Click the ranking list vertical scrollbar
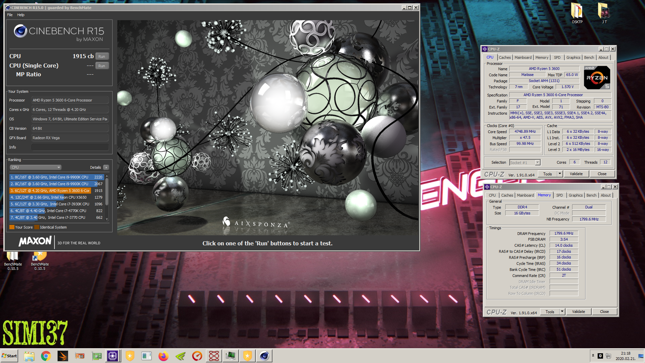 pyautogui.click(x=107, y=197)
